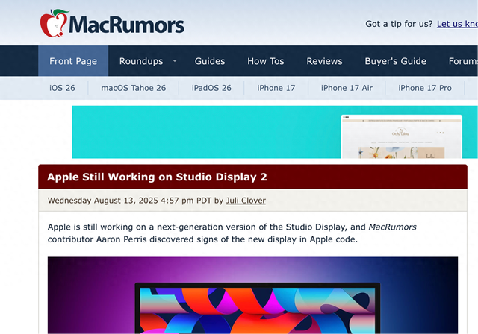Open the iPhone 17 link
478x334 pixels.
276,88
